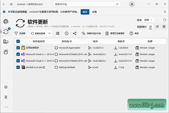
Task: Switch to compact list view mode
Action: click(150, 27)
